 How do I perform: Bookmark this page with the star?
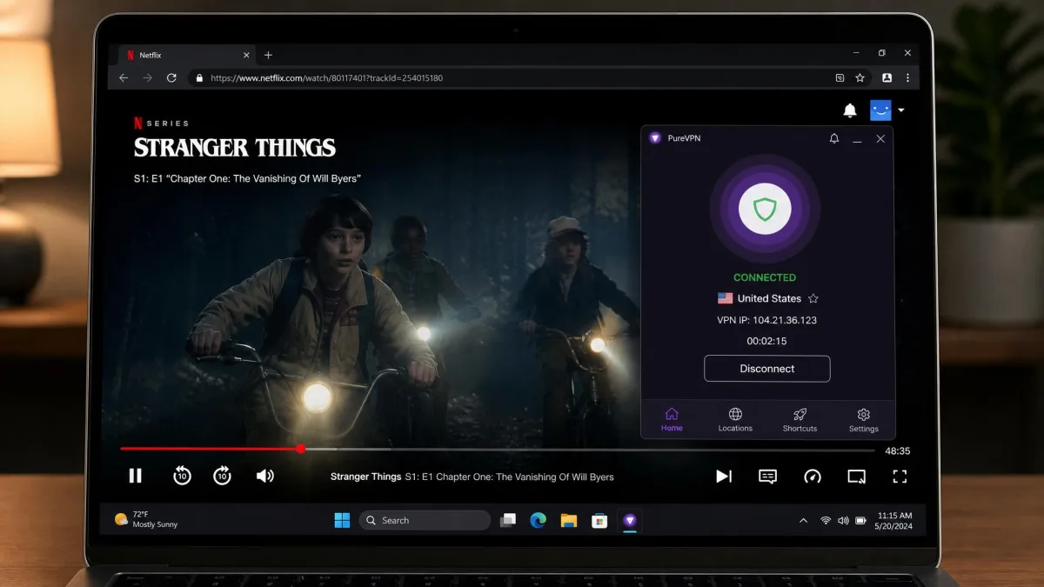point(860,77)
